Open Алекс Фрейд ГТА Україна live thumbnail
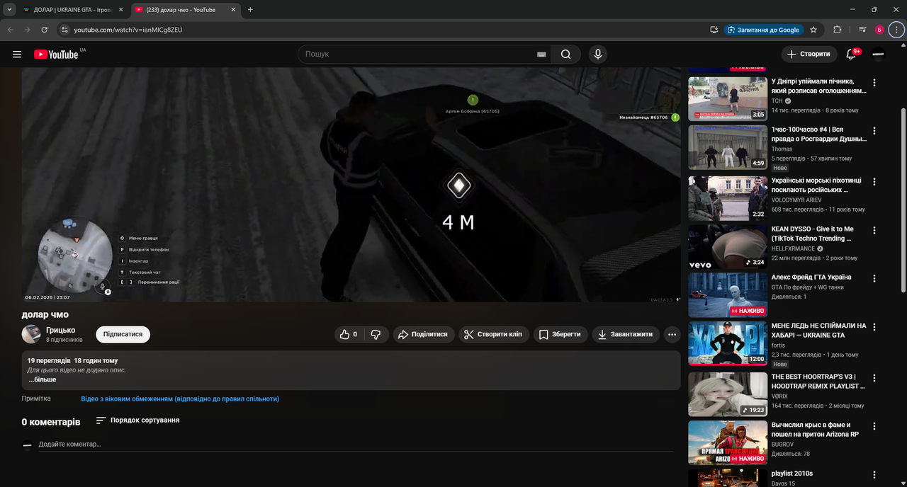907x487 pixels. coord(728,295)
